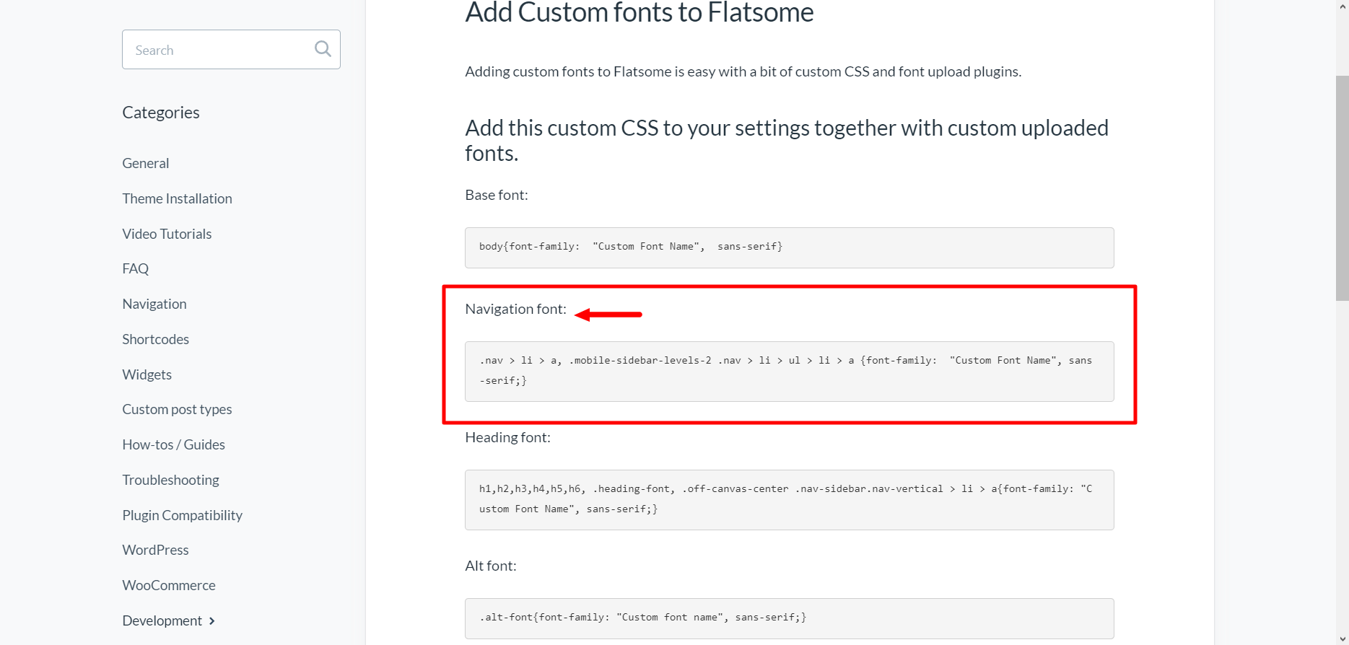
Task: Go to the Widgets category
Action: click(x=147, y=374)
